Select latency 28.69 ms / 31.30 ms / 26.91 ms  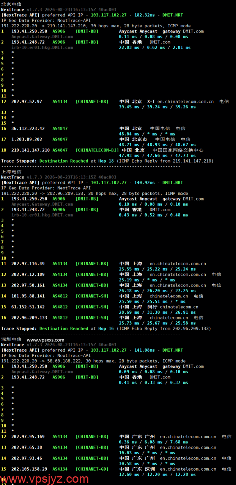click(x=157, y=312)
